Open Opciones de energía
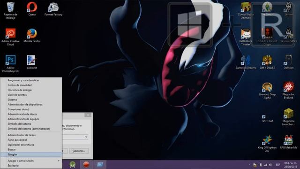The image size is (300, 169). 31,90
